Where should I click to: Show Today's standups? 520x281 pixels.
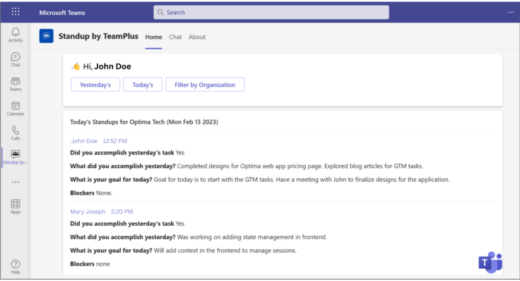pos(143,84)
